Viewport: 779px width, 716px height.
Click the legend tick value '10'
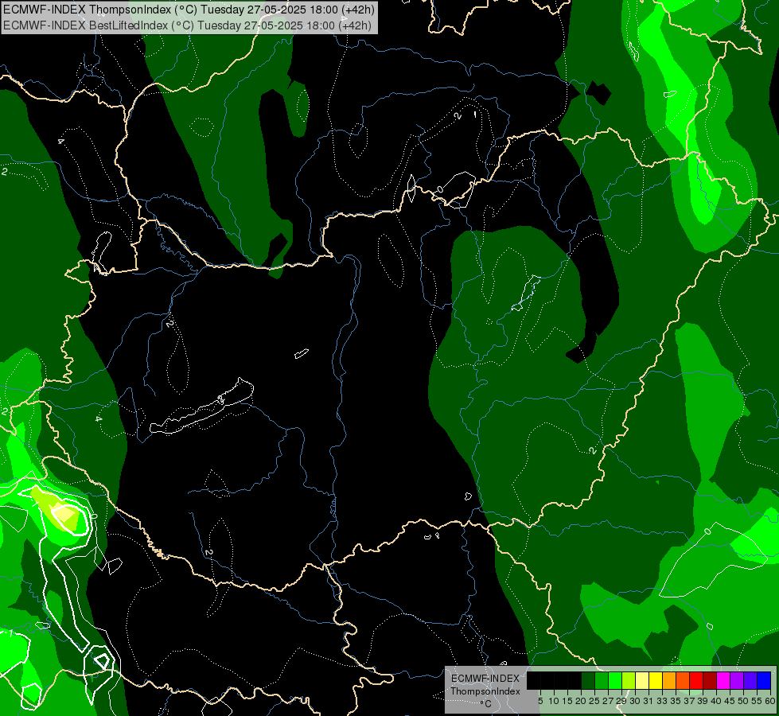pyautogui.click(x=554, y=701)
